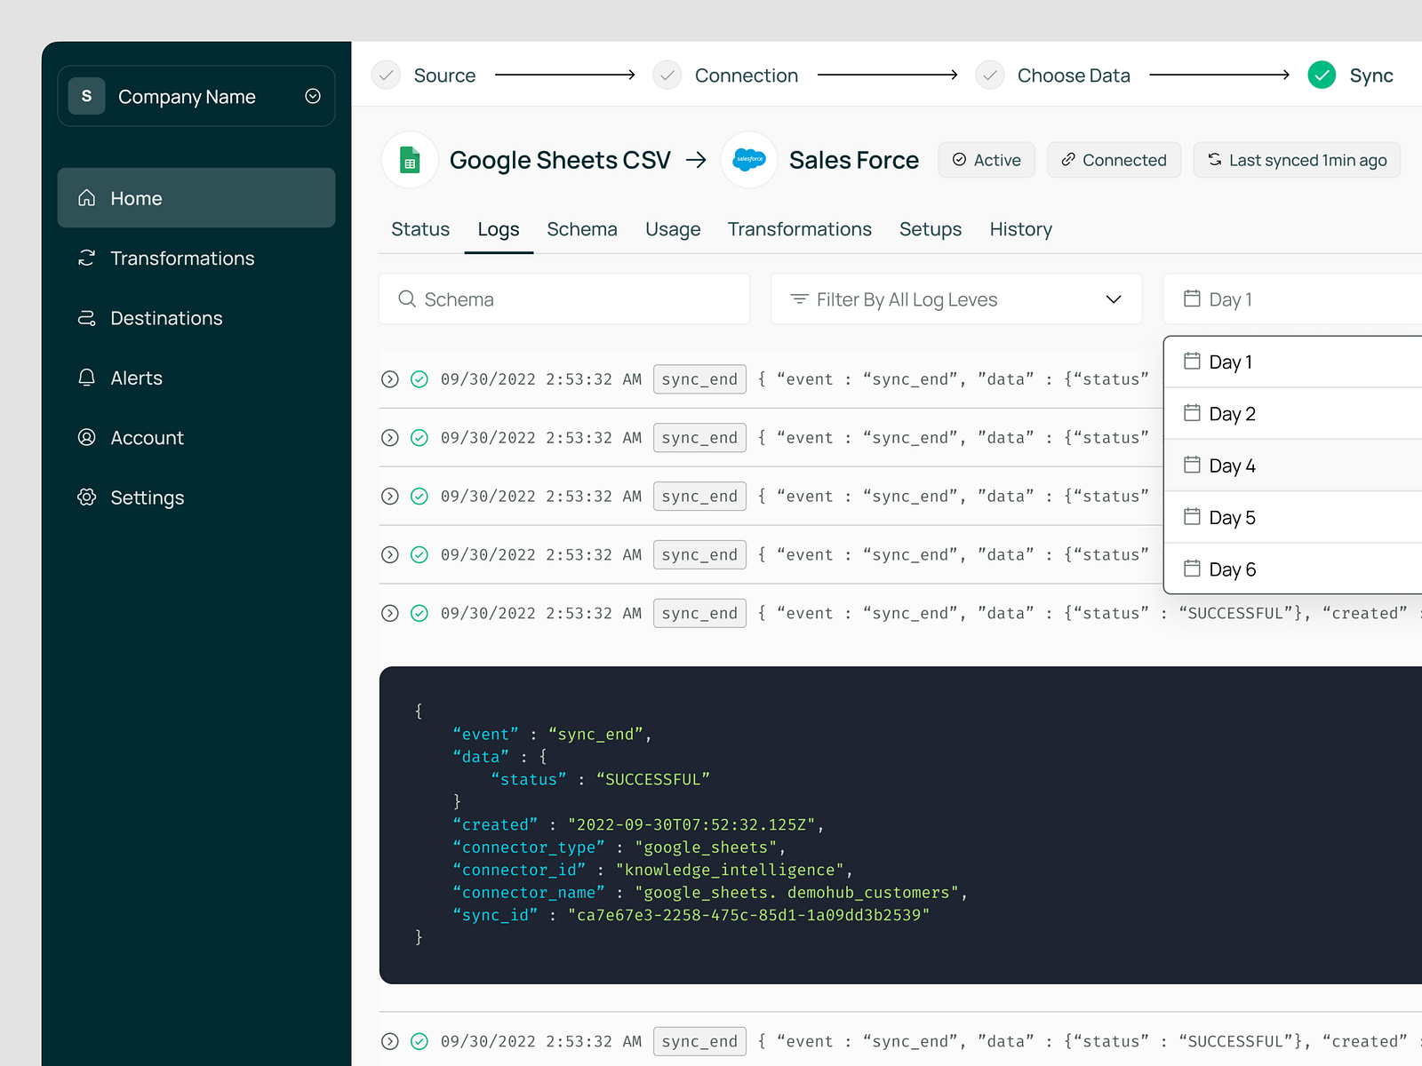Screen dimensions: 1422x1066
Task: Click the Google Sheets connector icon
Action: tap(409, 160)
